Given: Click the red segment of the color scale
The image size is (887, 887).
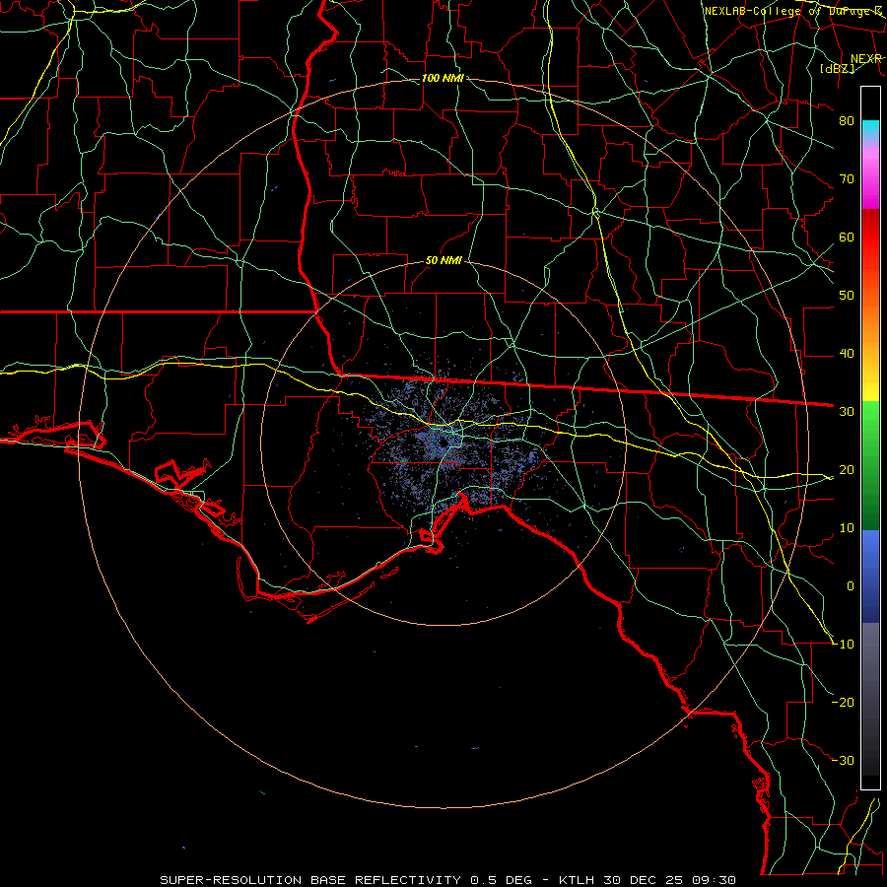Looking at the screenshot, I should 870,238.
